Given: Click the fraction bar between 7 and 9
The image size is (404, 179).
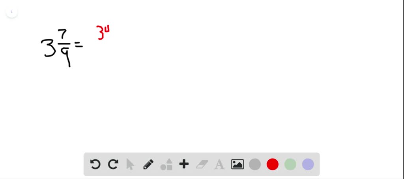Looking at the screenshot, I should pyautogui.click(x=64, y=44).
